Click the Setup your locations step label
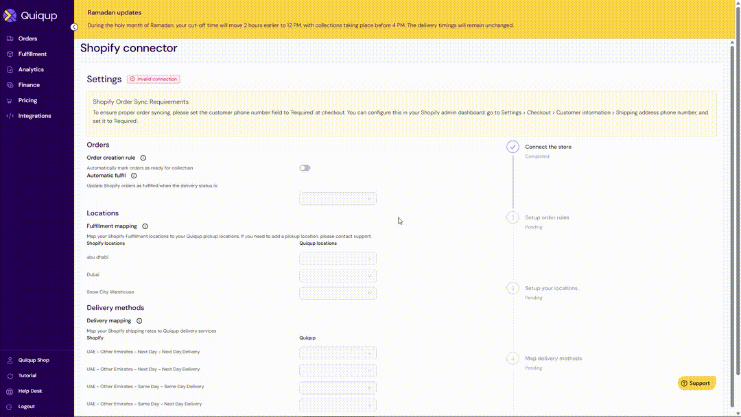The width and height of the screenshot is (741, 417). (x=551, y=288)
